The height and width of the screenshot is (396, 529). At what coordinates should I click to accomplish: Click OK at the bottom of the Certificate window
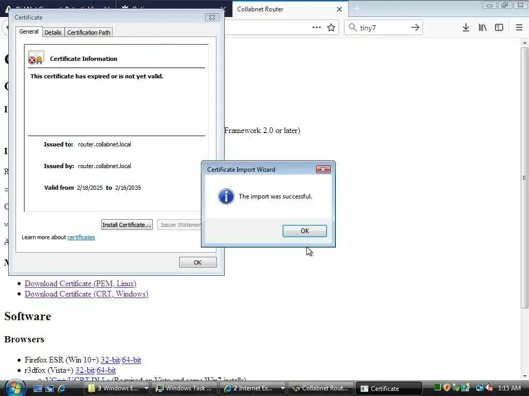(198, 262)
